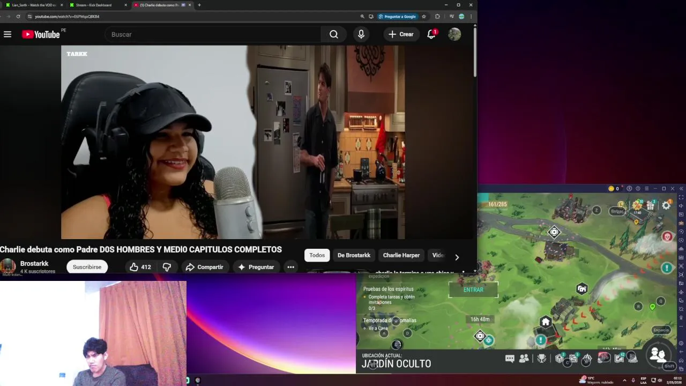The image size is (686, 386).
Task: Show hidden system tray icons chevron
Action: point(624,380)
